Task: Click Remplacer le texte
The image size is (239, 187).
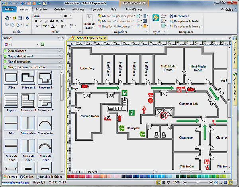Action: pos(184,21)
